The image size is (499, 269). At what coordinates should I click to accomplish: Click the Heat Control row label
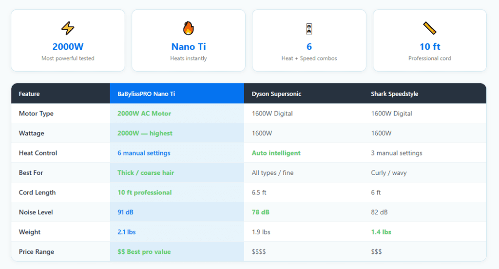[x=38, y=153]
